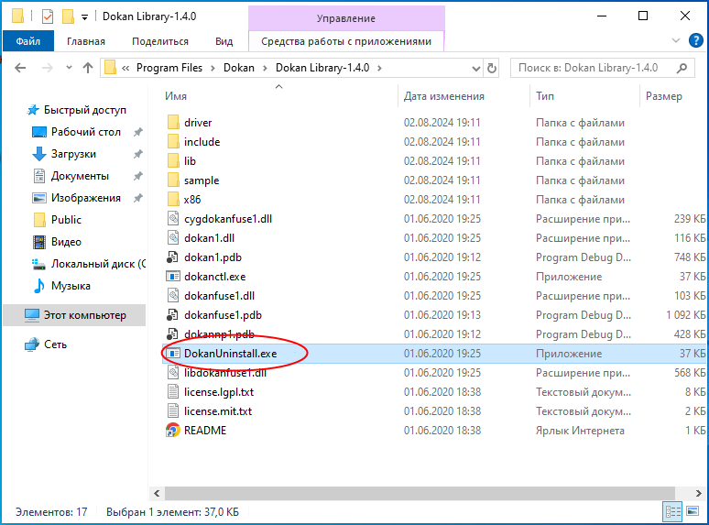Select the lib folder icon
Image resolution: width=709 pixels, height=525 pixels.
coord(173,161)
